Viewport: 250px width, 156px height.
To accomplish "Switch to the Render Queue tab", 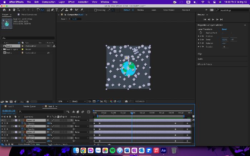I will tap(30, 106).
